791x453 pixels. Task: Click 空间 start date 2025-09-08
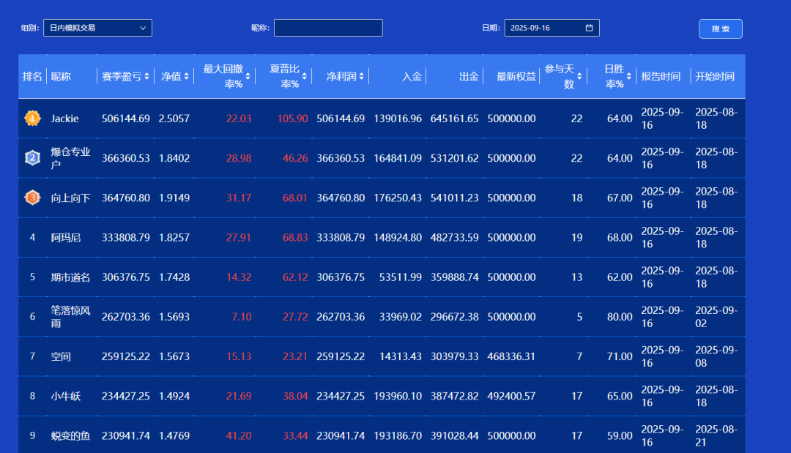[716, 356]
